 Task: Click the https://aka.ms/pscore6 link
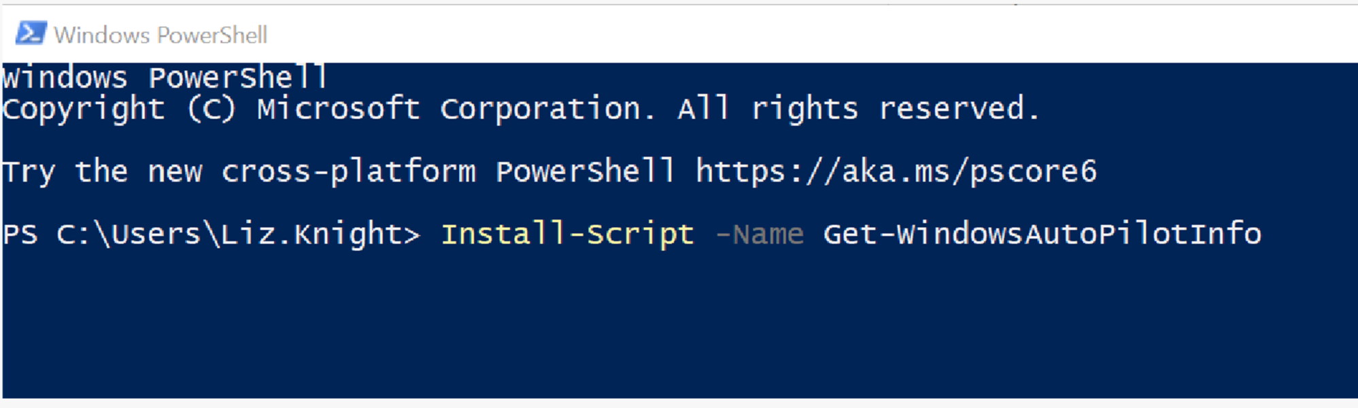click(896, 171)
